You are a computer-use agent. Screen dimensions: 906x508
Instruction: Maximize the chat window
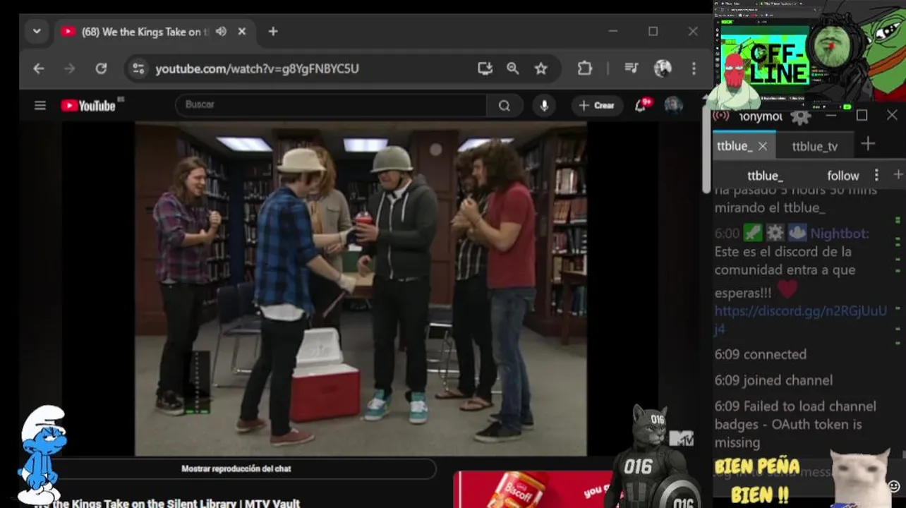(862, 116)
